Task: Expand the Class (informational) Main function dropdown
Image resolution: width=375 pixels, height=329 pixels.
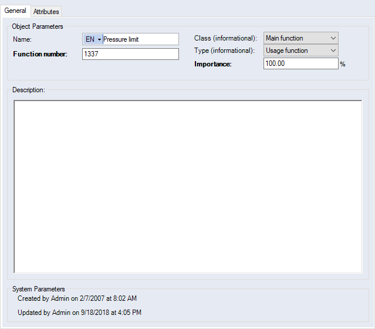Action: (301, 38)
